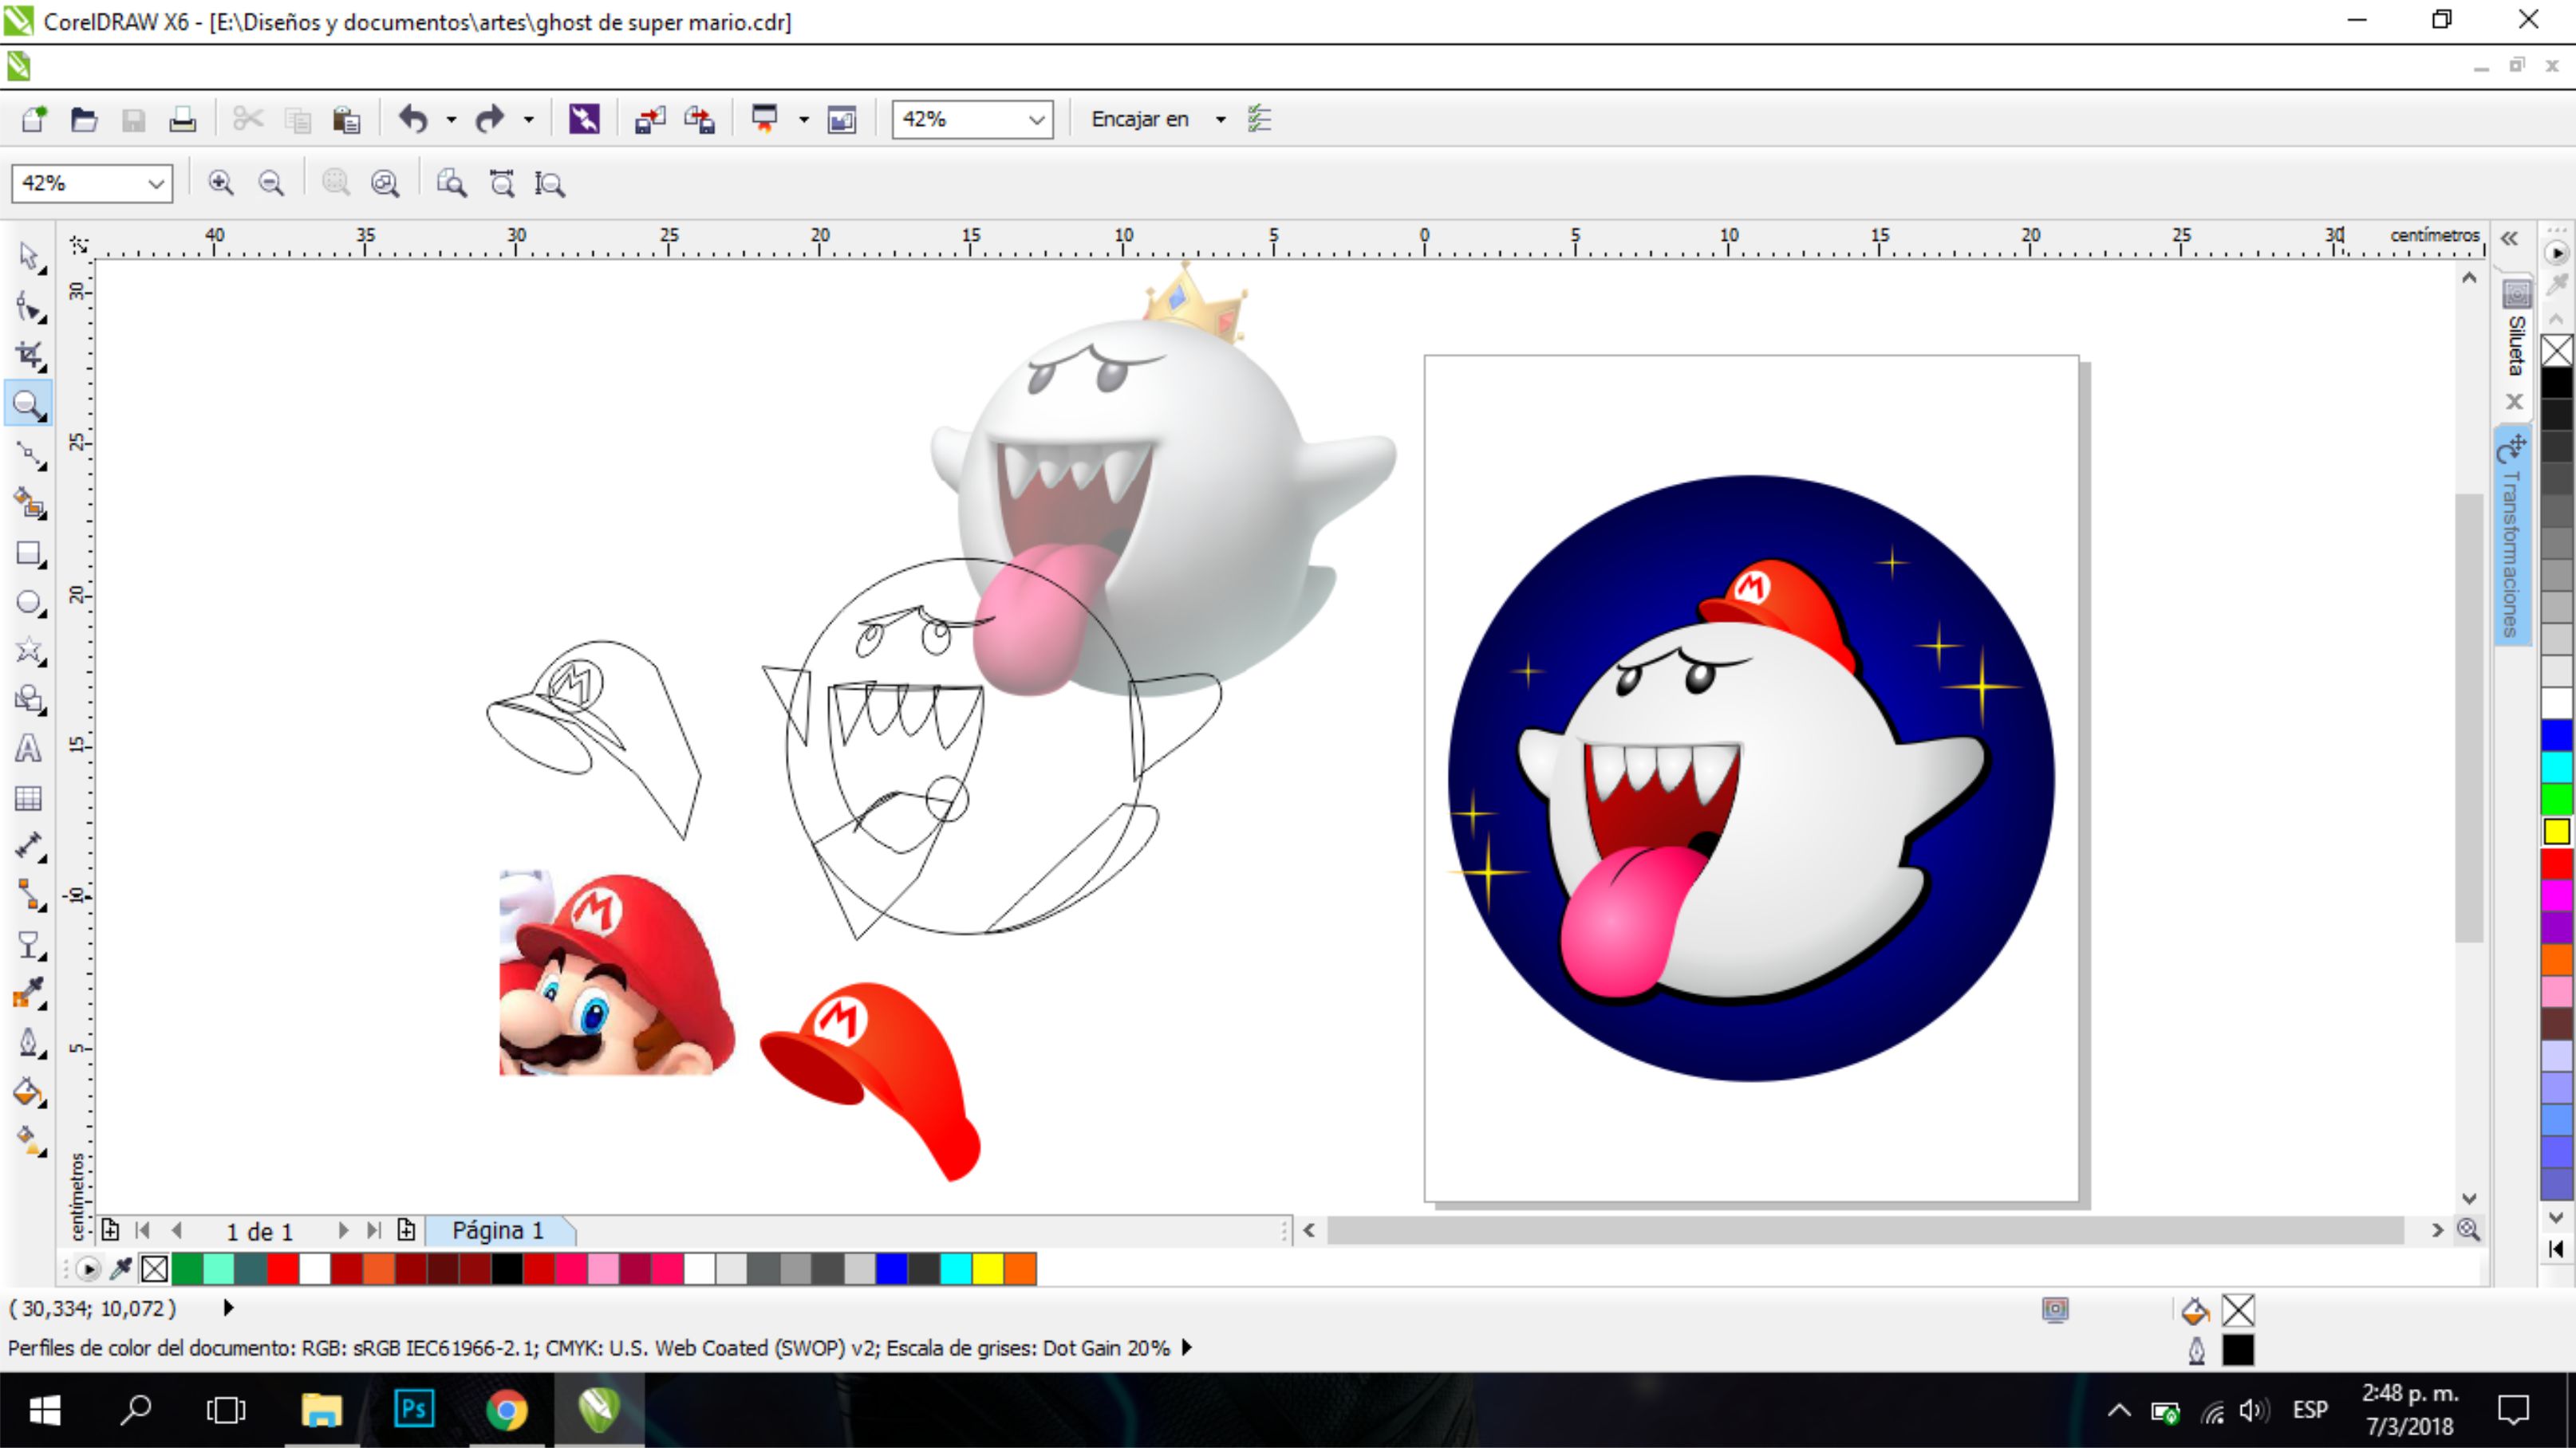Pick the blue swatch in bottom palette
This screenshot has width=2576, height=1448.
891,1268
